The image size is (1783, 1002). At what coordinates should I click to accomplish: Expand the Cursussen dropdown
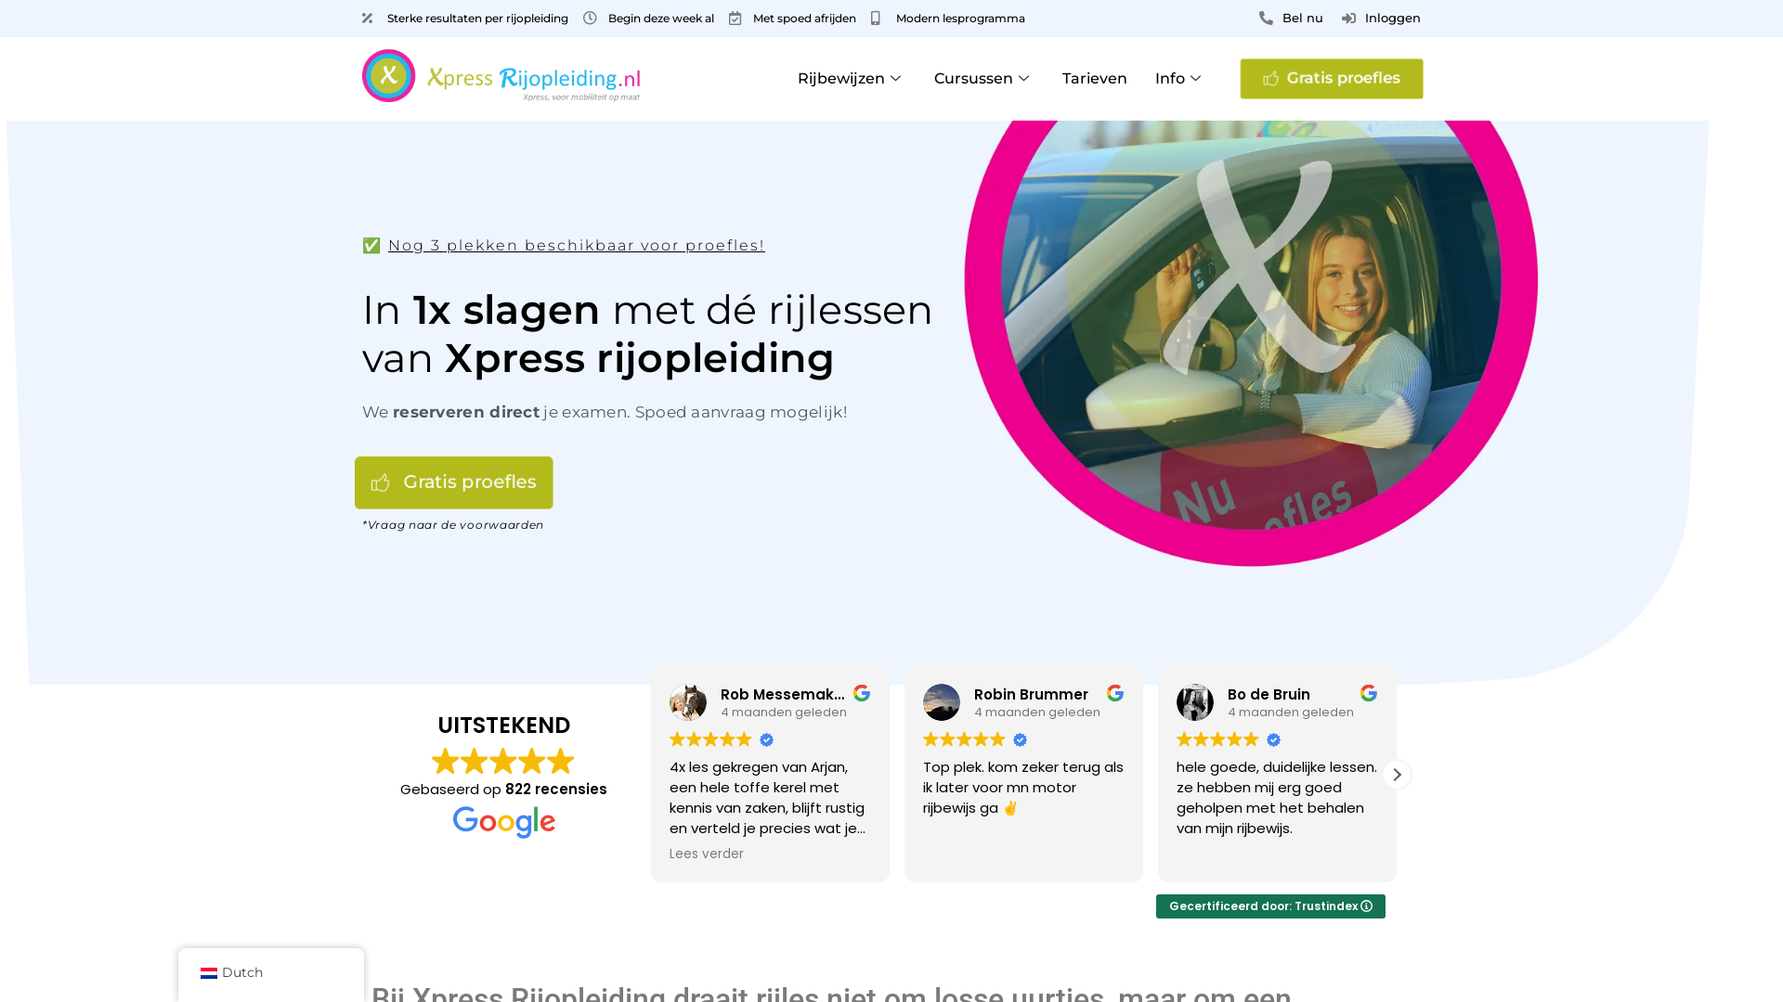[x=983, y=79]
